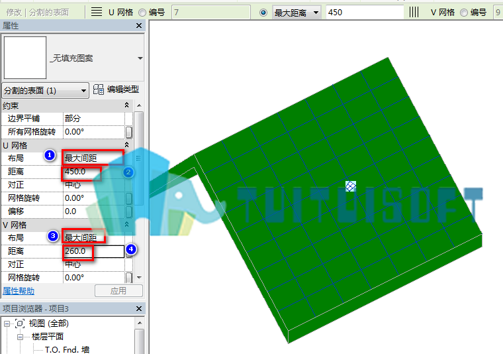The height and width of the screenshot is (354, 503).
Task: Collapse the V 网格 properties section
Action: click(x=126, y=225)
